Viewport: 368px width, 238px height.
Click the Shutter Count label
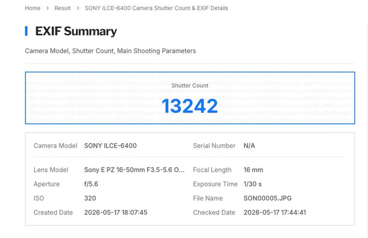click(x=190, y=85)
